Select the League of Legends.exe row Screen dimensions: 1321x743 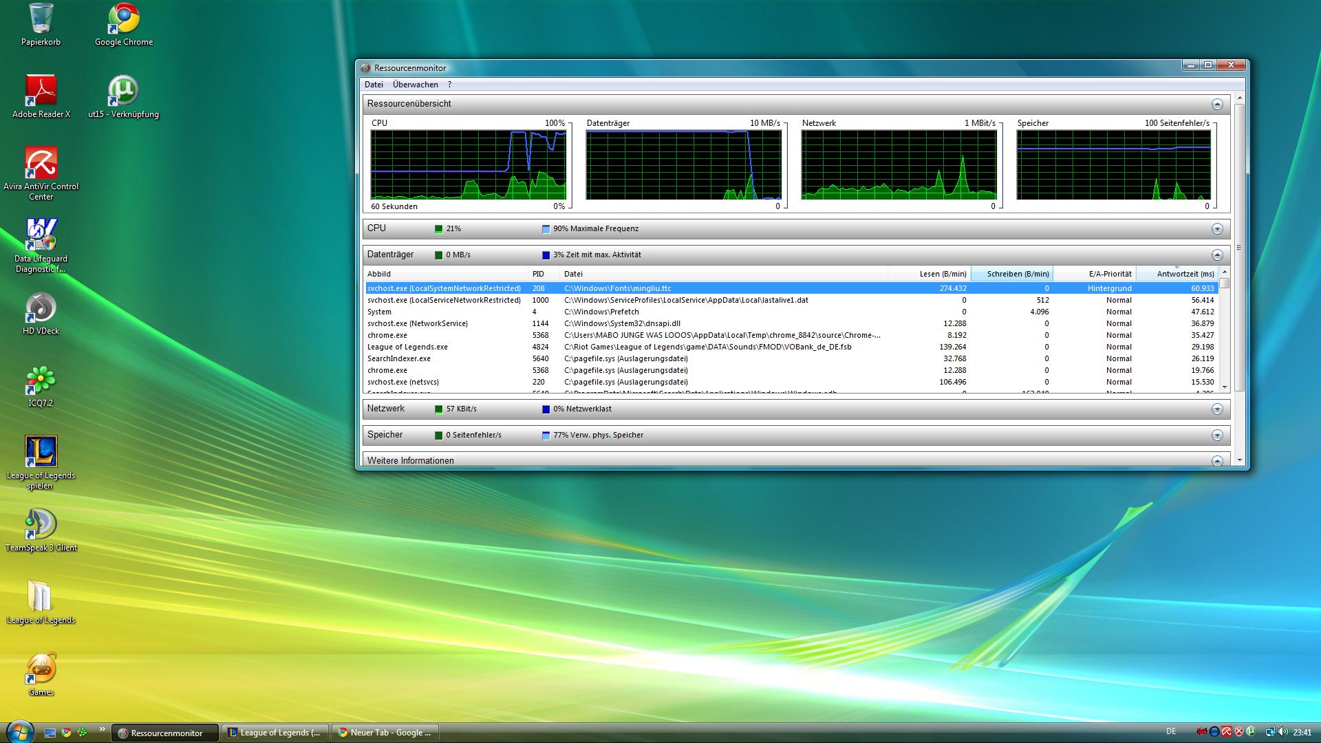[791, 347]
